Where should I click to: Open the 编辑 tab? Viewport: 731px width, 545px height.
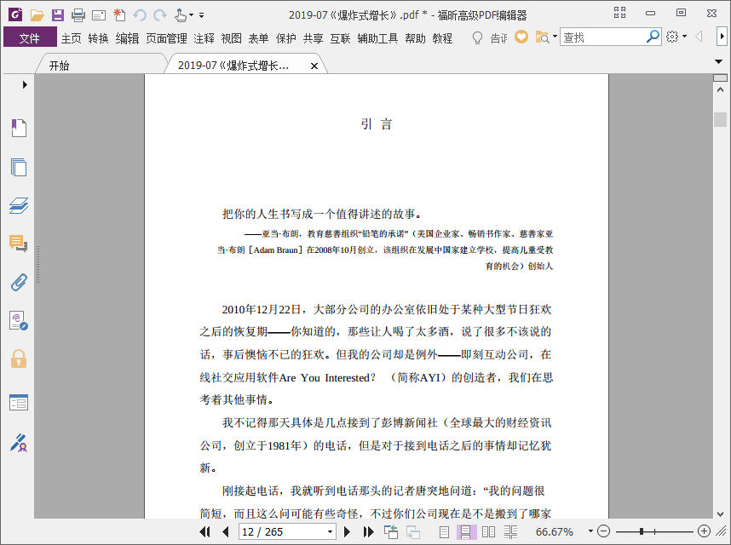pos(127,38)
